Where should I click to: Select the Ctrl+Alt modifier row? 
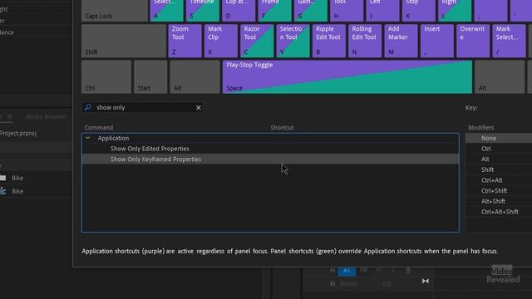[x=499, y=180]
